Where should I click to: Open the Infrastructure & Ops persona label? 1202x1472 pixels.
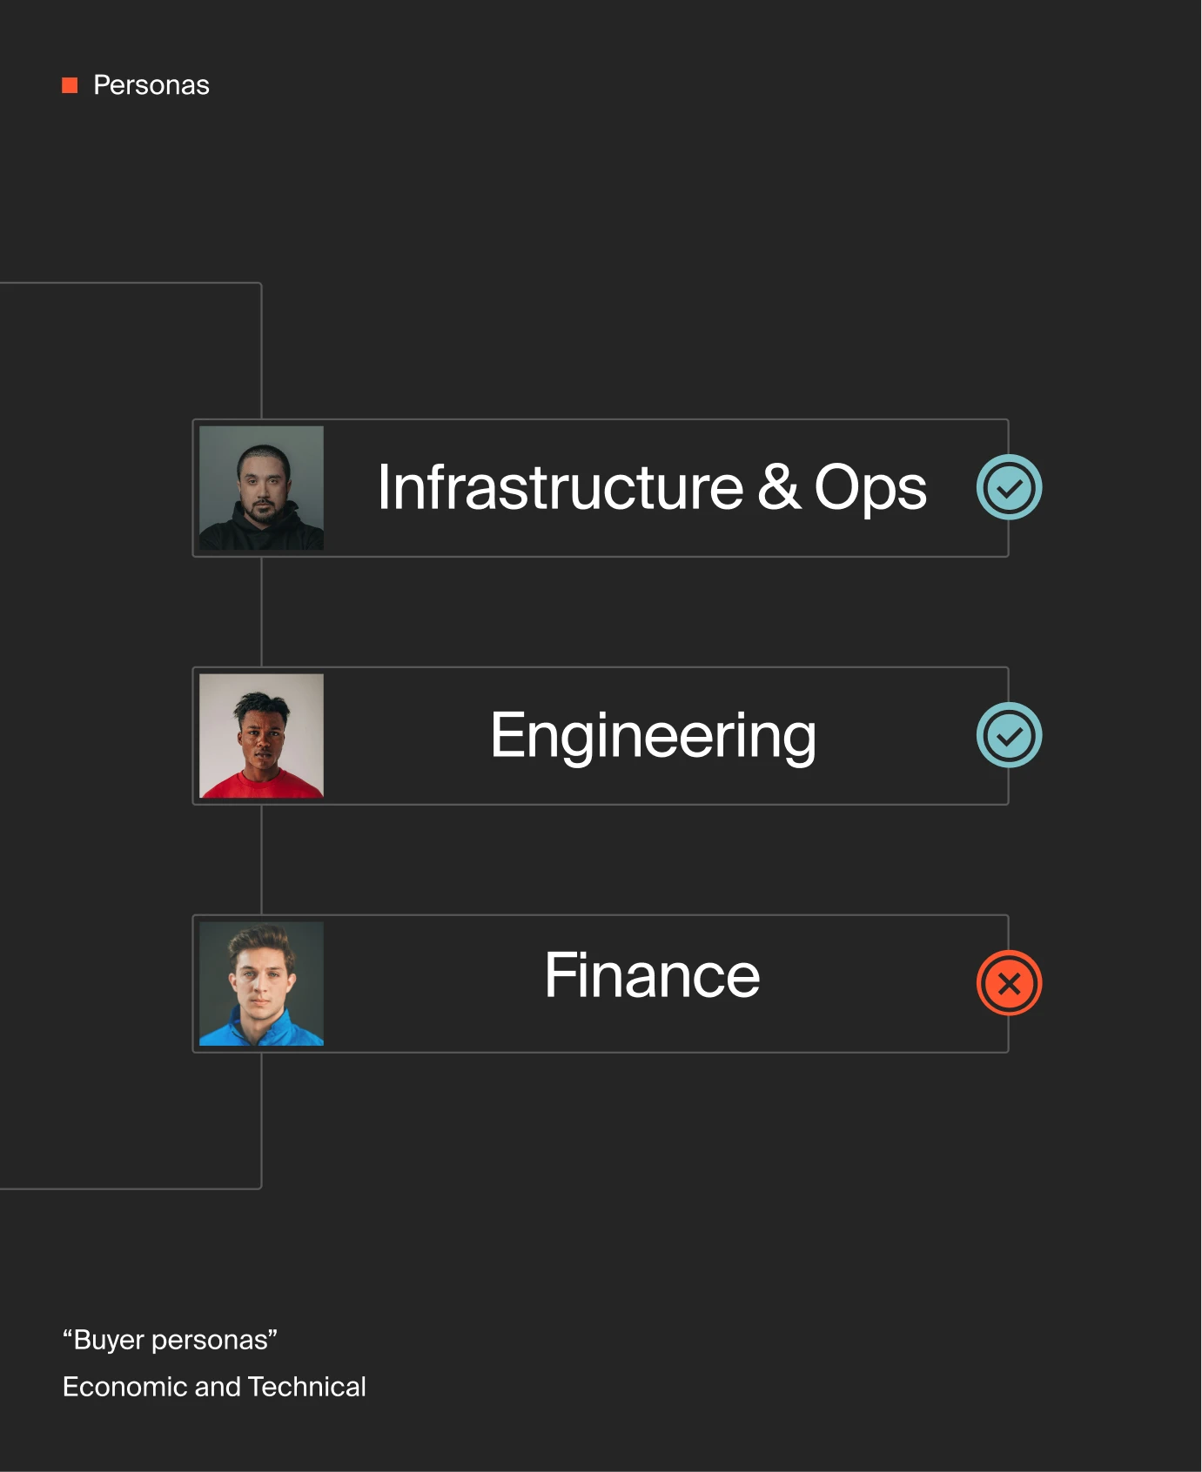click(x=651, y=487)
